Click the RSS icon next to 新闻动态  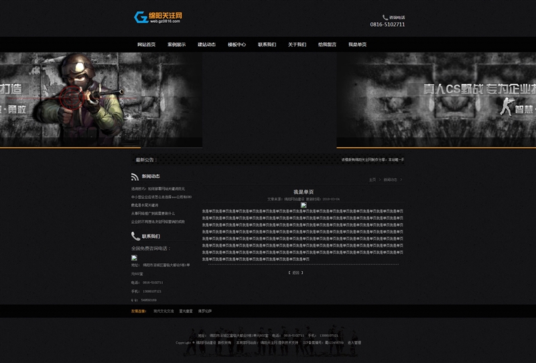click(135, 177)
